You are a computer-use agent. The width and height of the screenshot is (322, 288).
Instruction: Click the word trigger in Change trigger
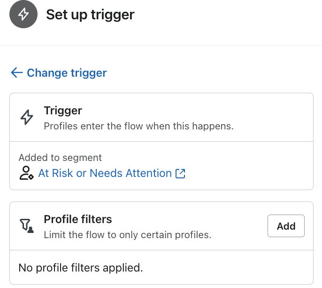[89, 72]
